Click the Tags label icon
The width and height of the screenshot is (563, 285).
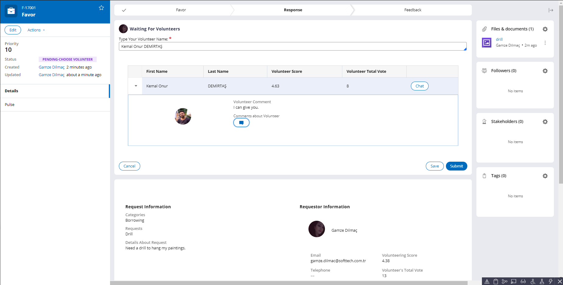tap(484, 176)
